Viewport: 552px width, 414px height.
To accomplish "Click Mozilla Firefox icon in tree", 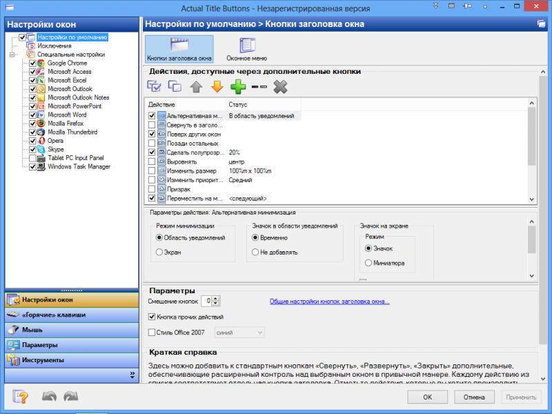I will pos(41,124).
